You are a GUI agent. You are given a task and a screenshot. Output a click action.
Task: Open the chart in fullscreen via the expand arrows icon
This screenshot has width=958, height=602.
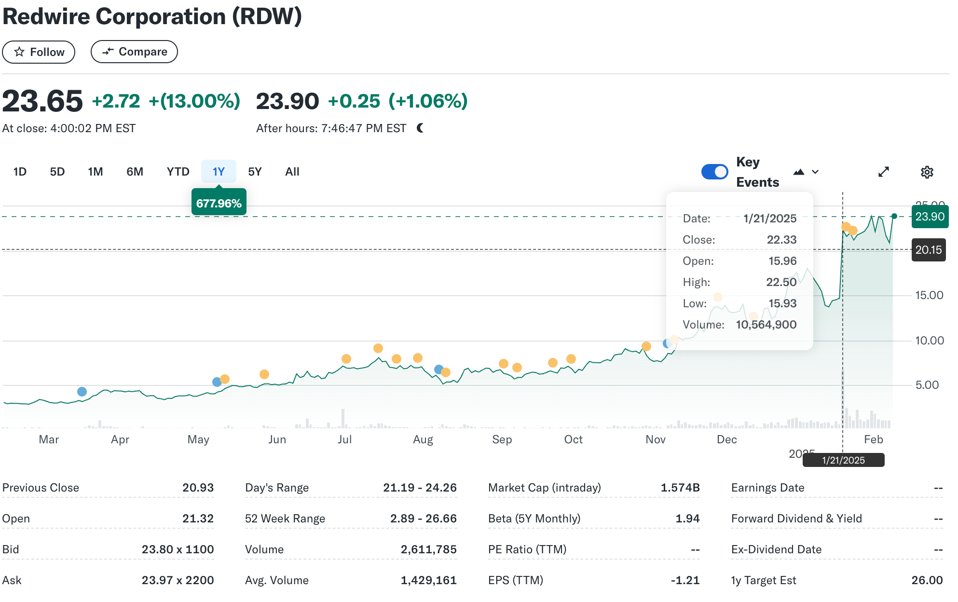coord(883,172)
